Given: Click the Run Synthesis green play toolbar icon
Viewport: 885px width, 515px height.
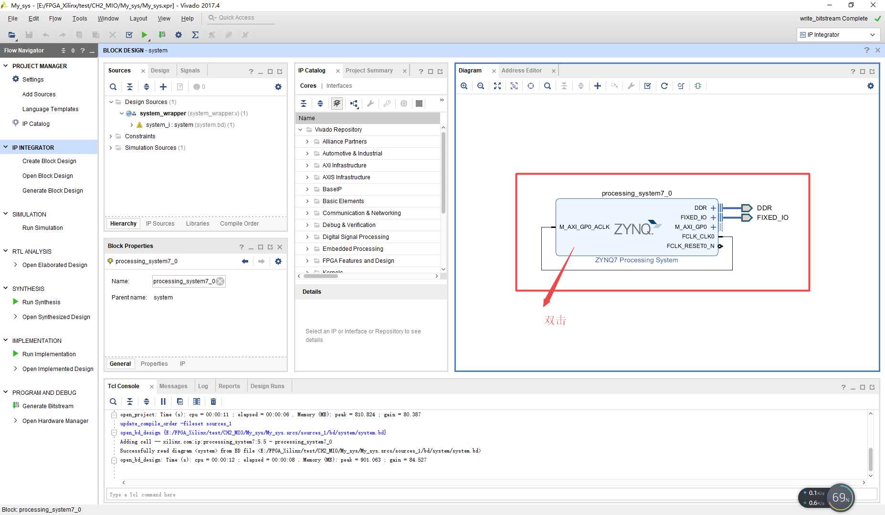Looking at the screenshot, I should click(x=144, y=35).
